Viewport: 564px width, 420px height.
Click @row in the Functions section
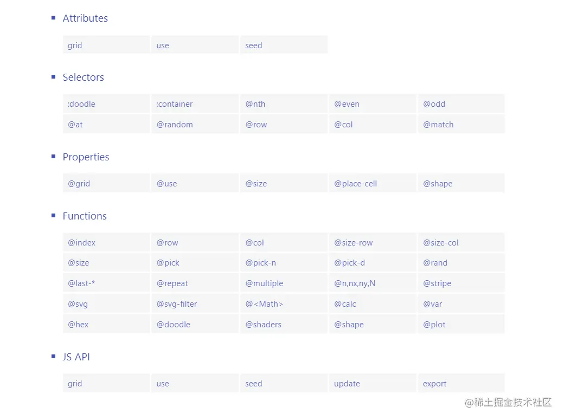195,242
